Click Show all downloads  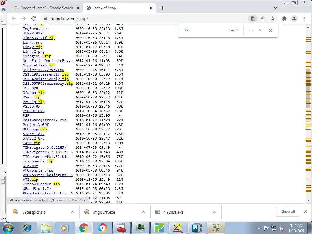click(x=288, y=212)
